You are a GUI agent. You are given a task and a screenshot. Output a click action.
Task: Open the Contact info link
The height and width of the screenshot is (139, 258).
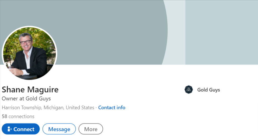tap(112, 107)
